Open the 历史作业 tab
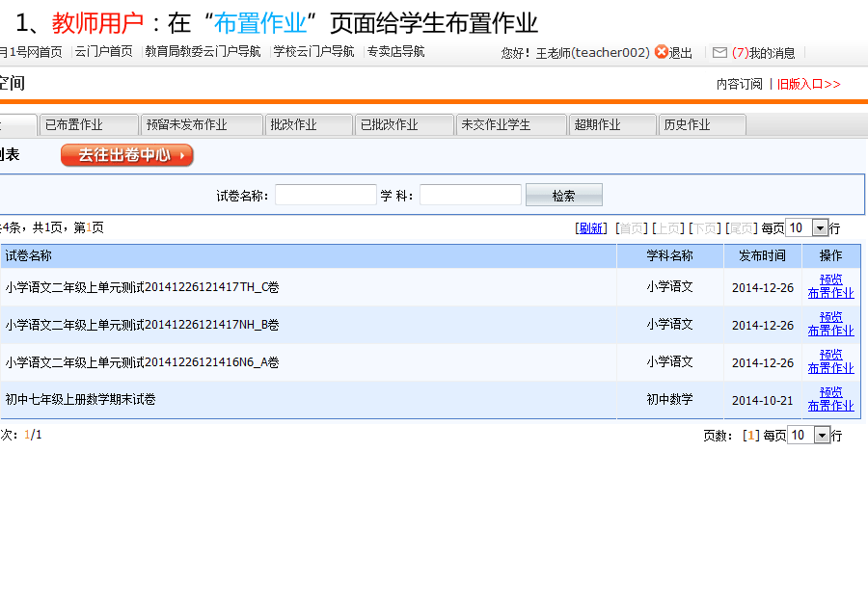Screen dimensions: 868x612 (700, 125)
